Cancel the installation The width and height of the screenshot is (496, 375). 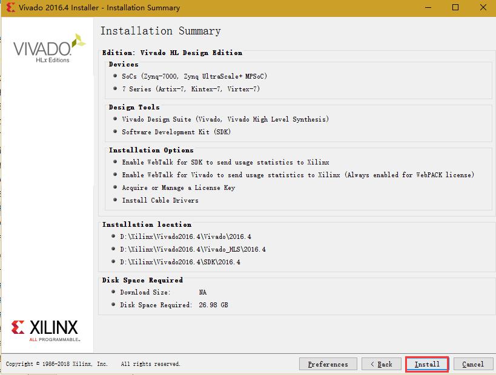pos(473,364)
